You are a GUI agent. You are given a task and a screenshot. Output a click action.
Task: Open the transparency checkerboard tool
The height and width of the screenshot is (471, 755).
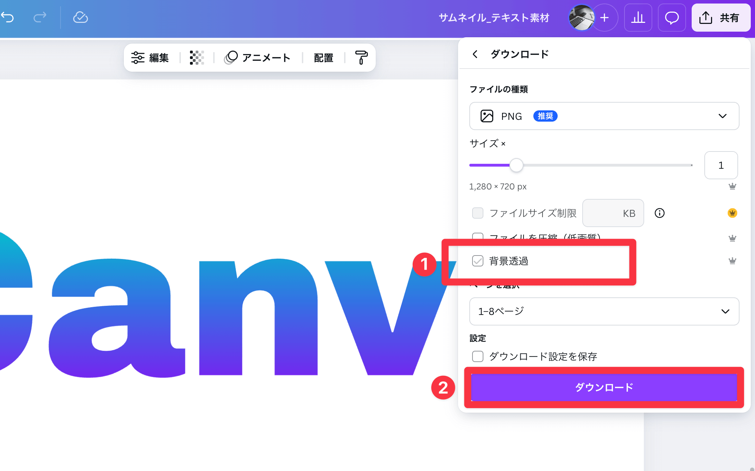(x=197, y=58)
